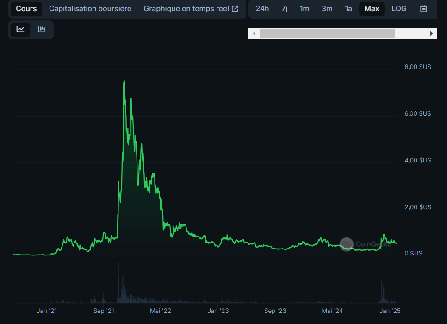This screenshot has width=447, height=324.
Task: Open the Capitalisation boursière tab
Action: tap(90, 9)
